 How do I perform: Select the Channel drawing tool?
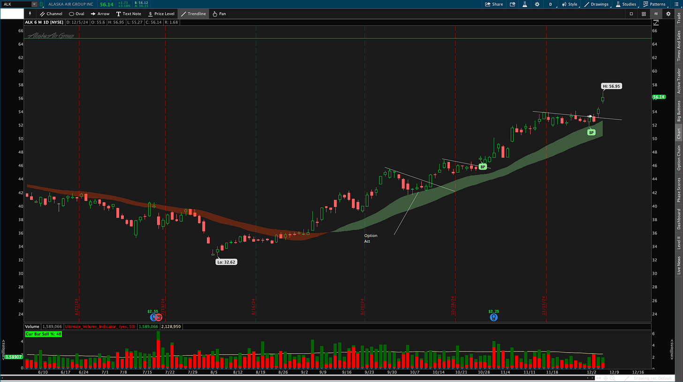51,14
